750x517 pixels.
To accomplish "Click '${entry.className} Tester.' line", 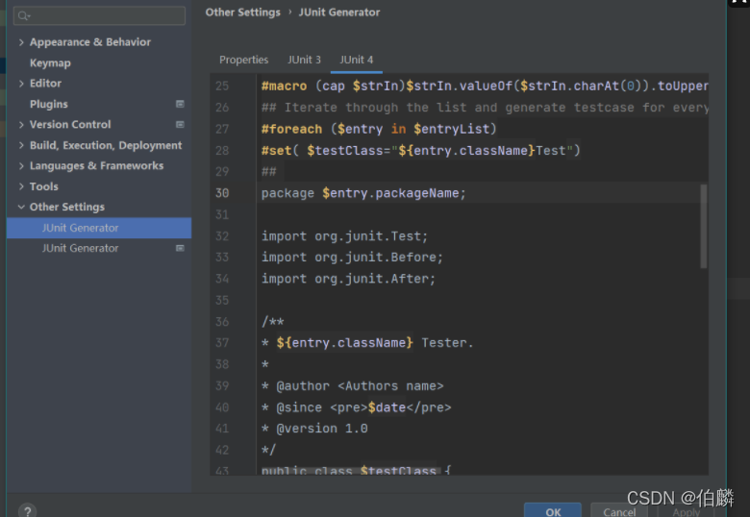I will (x=367, y=343).
